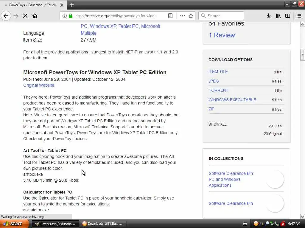Click the forward navigation arrow

click(16, 16)
